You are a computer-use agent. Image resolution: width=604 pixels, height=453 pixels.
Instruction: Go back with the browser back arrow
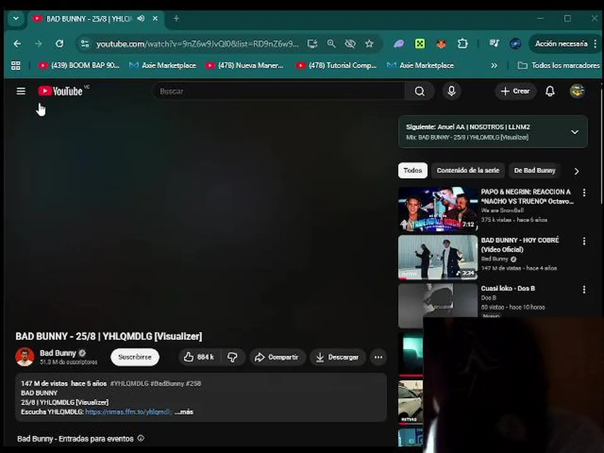click(x=18, y=43)
